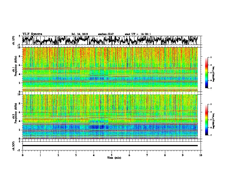Image resolution: width=226 pixels, height=174 pixels.
Task: Click time axis tick label "9"
Action: (183, 155)
